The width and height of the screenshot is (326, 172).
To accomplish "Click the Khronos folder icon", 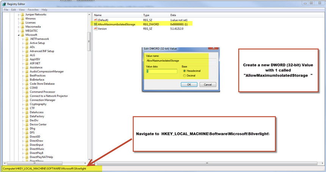I will pos(22,19).
